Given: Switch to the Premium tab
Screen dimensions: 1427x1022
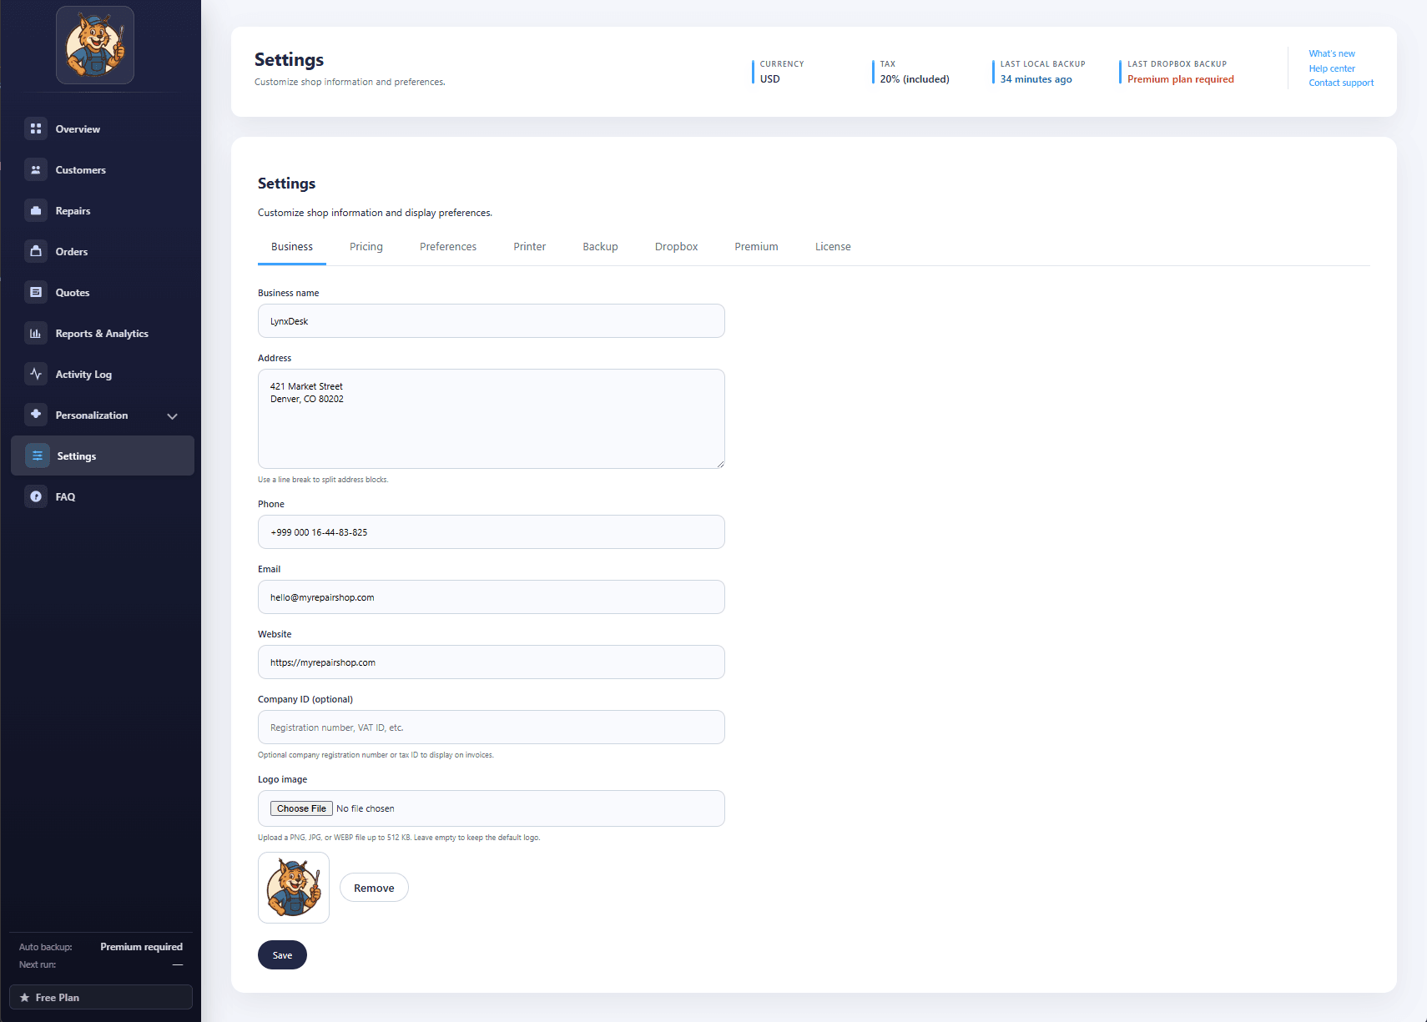Looking at the screenshot, I should click(x=755, y=246).
